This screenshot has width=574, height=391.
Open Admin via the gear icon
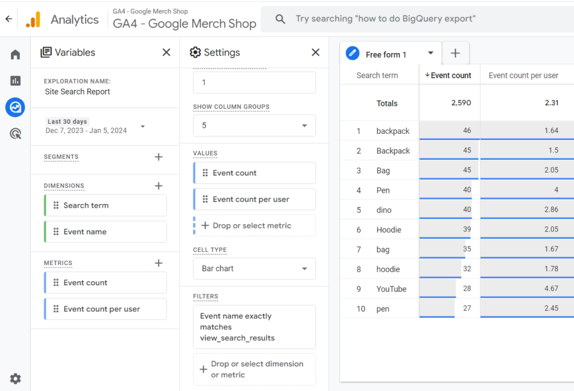[x=15, y=379]
